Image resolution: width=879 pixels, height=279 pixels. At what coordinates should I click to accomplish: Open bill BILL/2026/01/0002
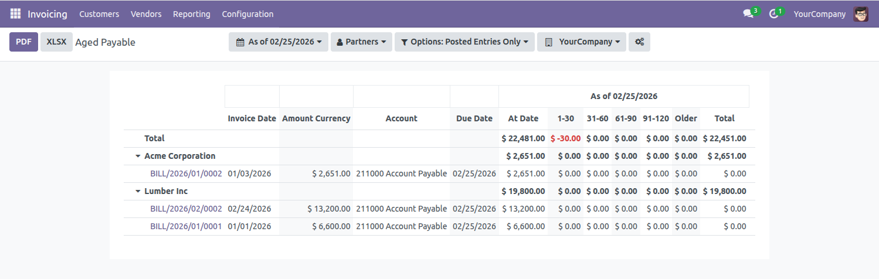coord(186,174)
